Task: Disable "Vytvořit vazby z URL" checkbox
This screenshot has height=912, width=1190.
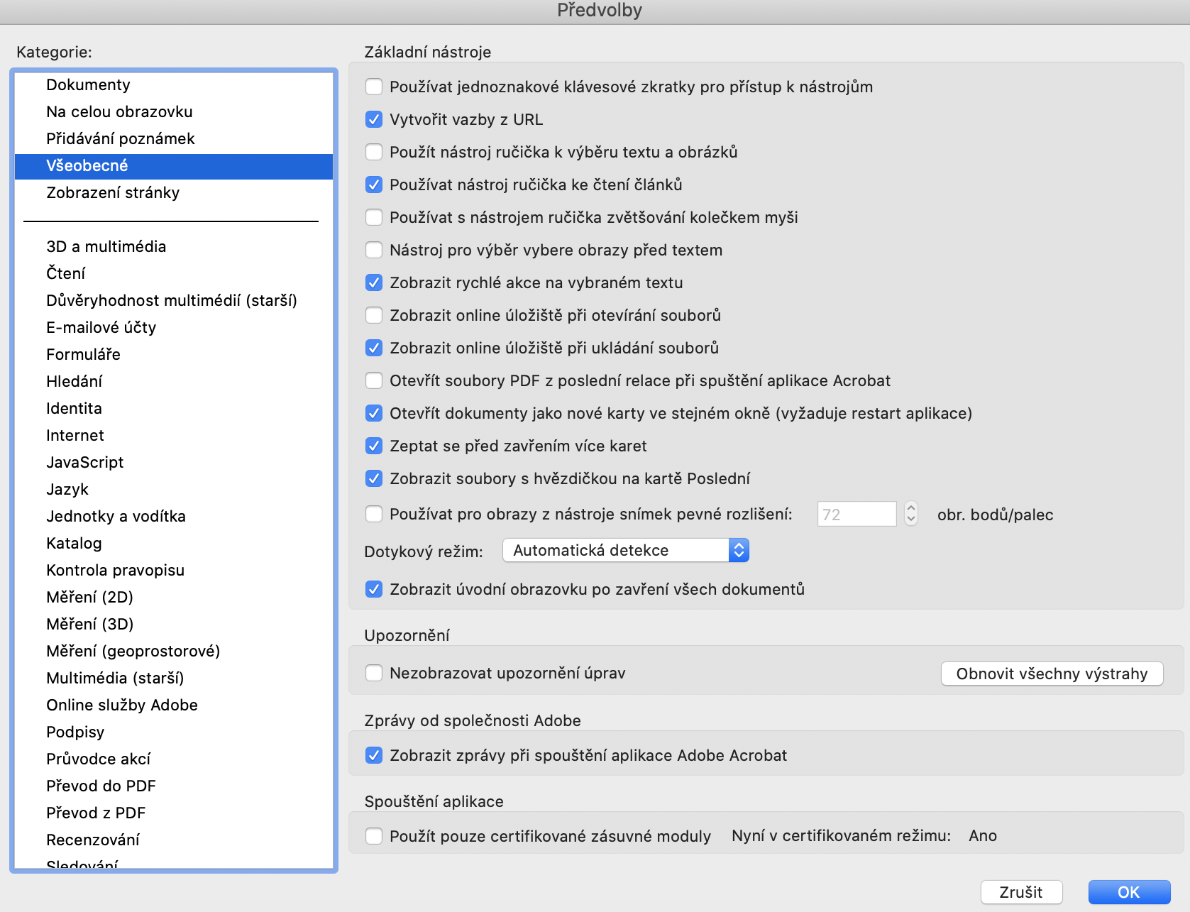Action: click(374, 119)
